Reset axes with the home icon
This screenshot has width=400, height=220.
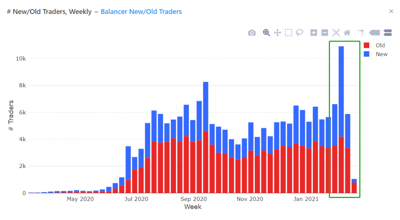point(347,33)
